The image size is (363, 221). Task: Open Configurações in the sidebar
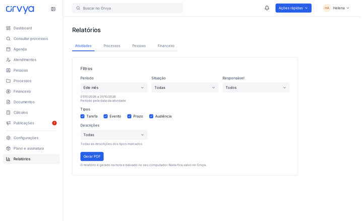[x=31, y=138]
